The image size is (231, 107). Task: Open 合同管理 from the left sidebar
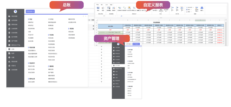pyautogui.click(x=9, y=20)
